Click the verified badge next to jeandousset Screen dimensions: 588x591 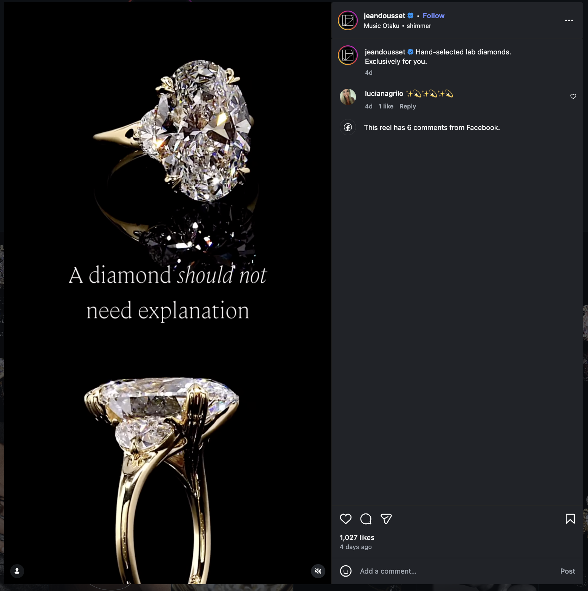tap(410, 15)
